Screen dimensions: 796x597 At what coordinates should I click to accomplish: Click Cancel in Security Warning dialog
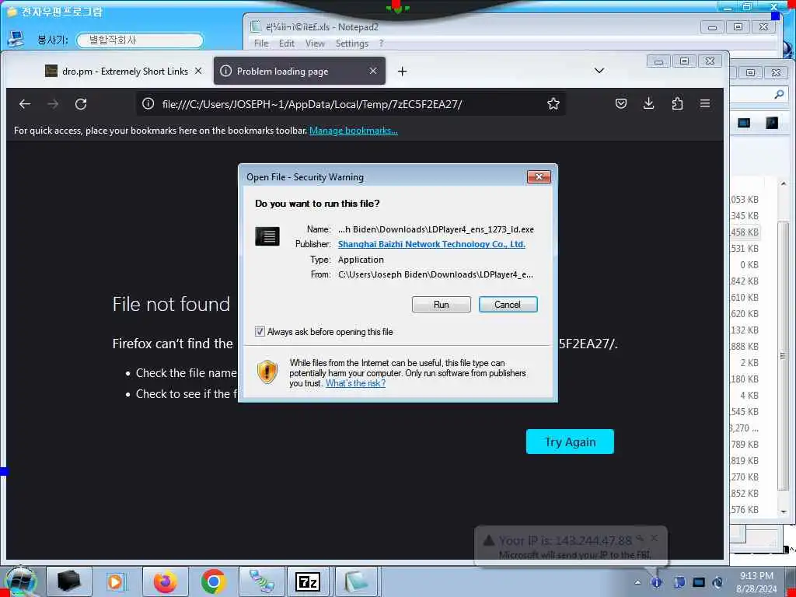pyautogui.click(x=508, y=305)
